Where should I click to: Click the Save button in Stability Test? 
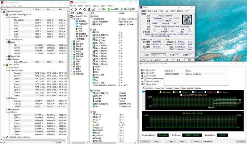click(182, 141)
